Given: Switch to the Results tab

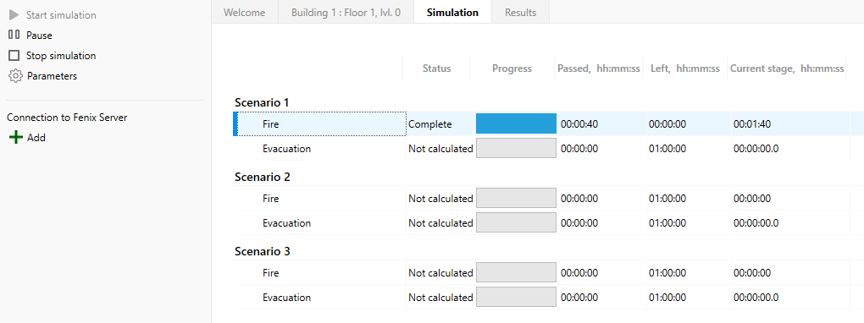Looking at the screenshot, I should (x=521, y=12).
